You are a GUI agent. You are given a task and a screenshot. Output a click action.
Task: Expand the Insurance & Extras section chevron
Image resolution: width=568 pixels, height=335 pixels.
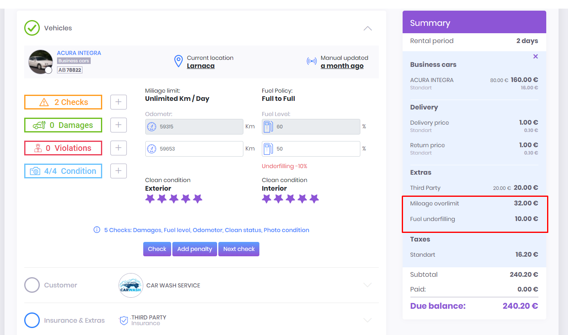(x=368, y=320)
